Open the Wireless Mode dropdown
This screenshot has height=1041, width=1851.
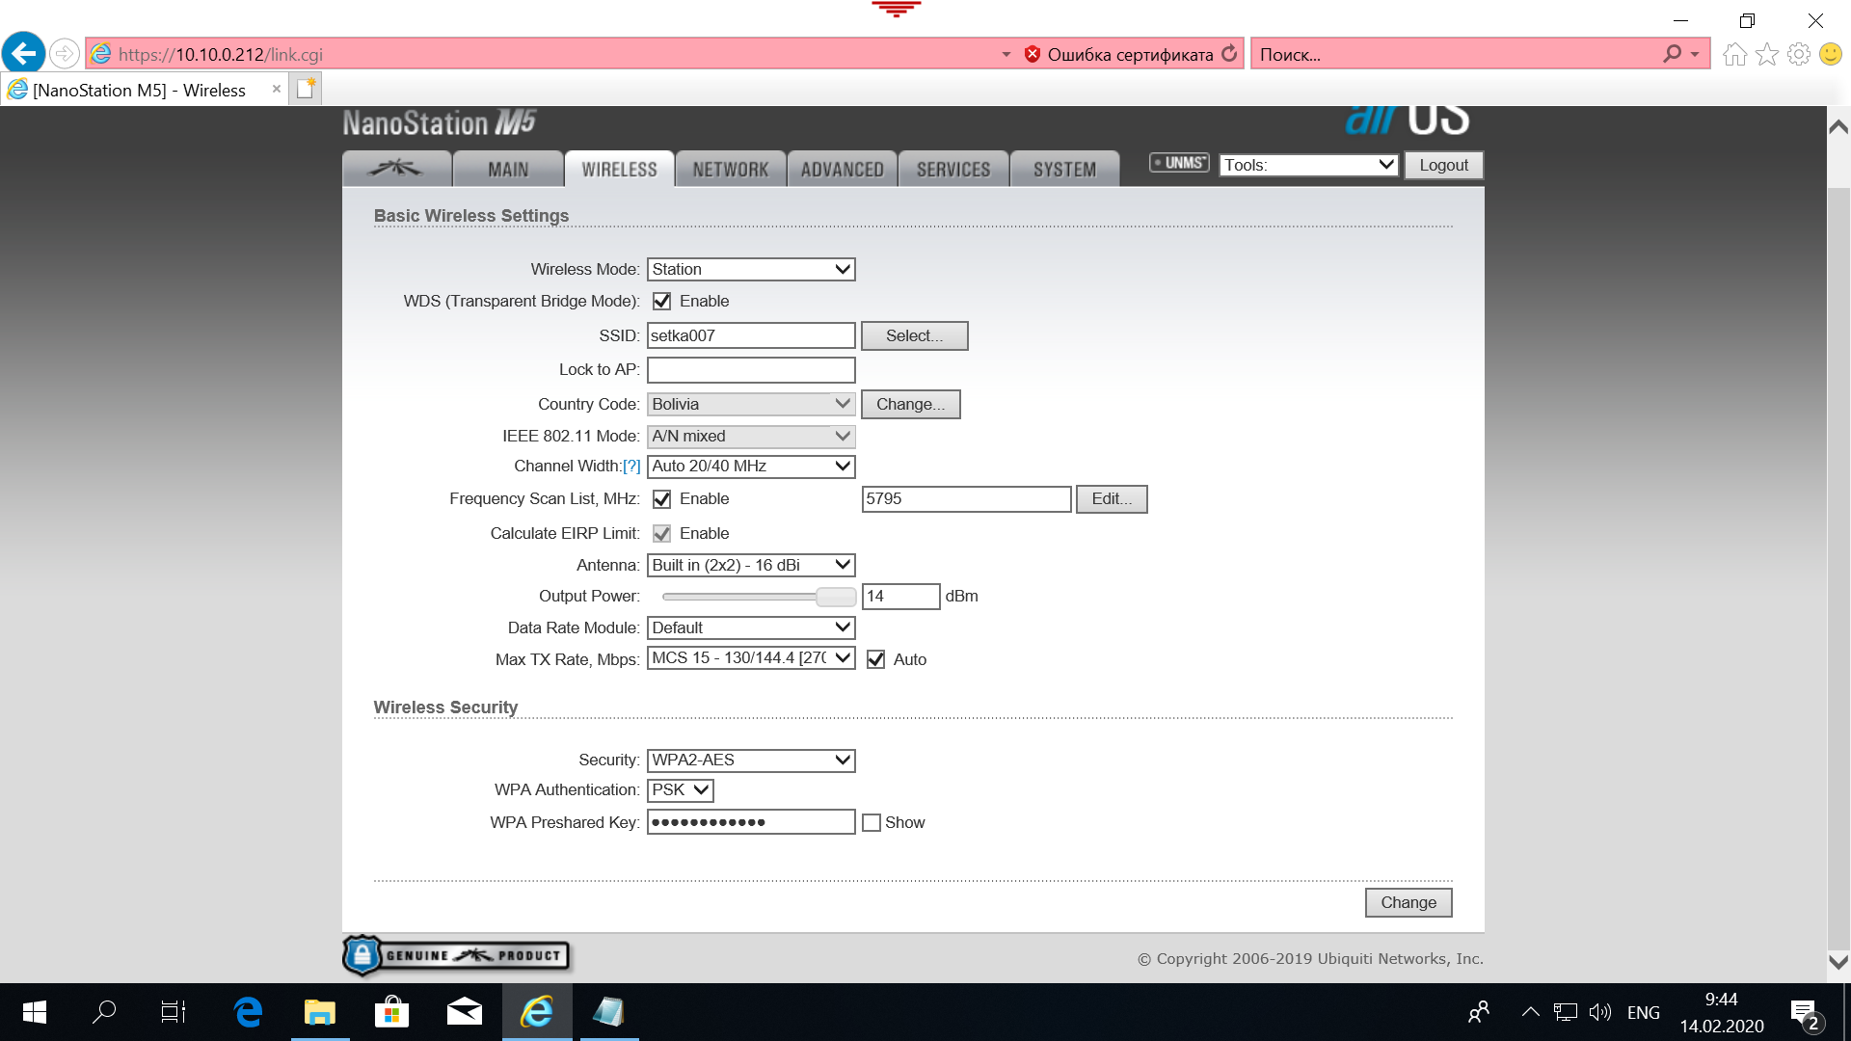pos(751,270)
